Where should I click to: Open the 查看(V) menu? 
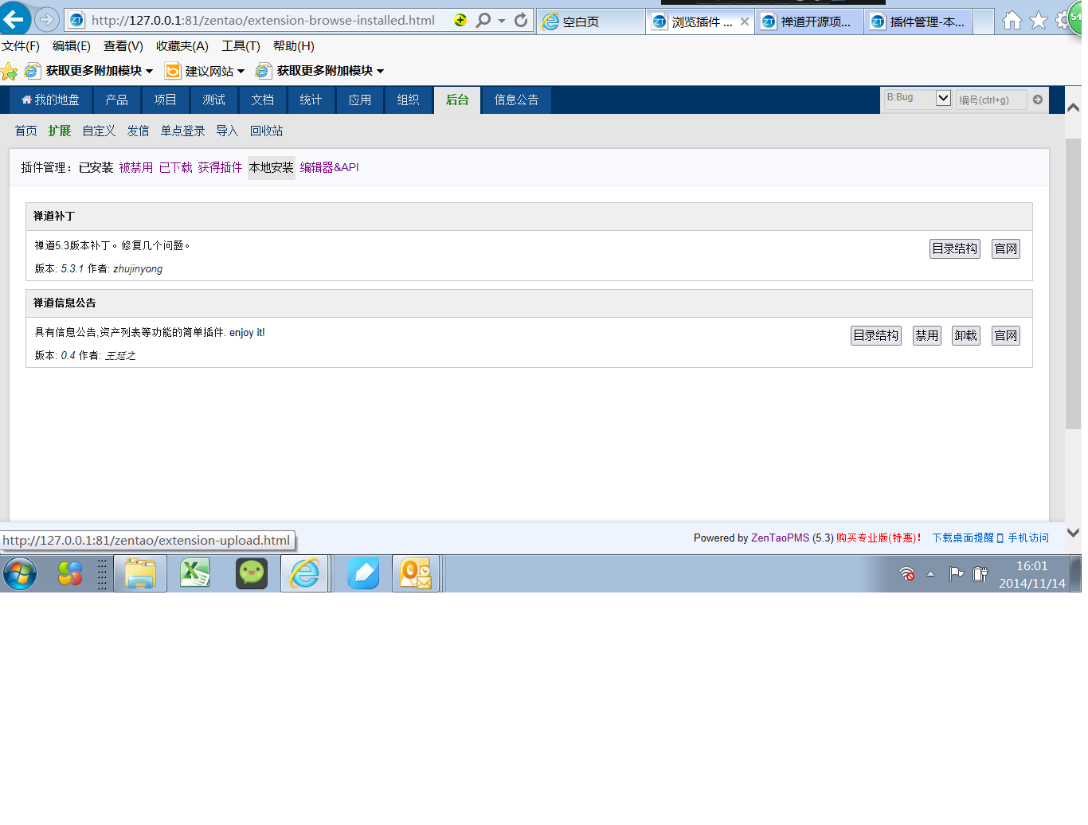coord(123,46)
